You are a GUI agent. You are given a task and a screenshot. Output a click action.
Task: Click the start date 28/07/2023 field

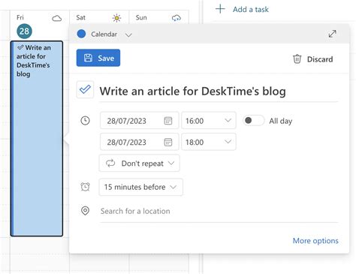140,121
